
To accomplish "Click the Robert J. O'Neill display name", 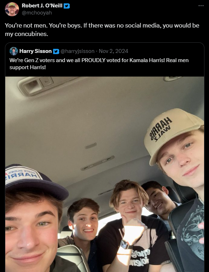I will click(x=42, y=6).
